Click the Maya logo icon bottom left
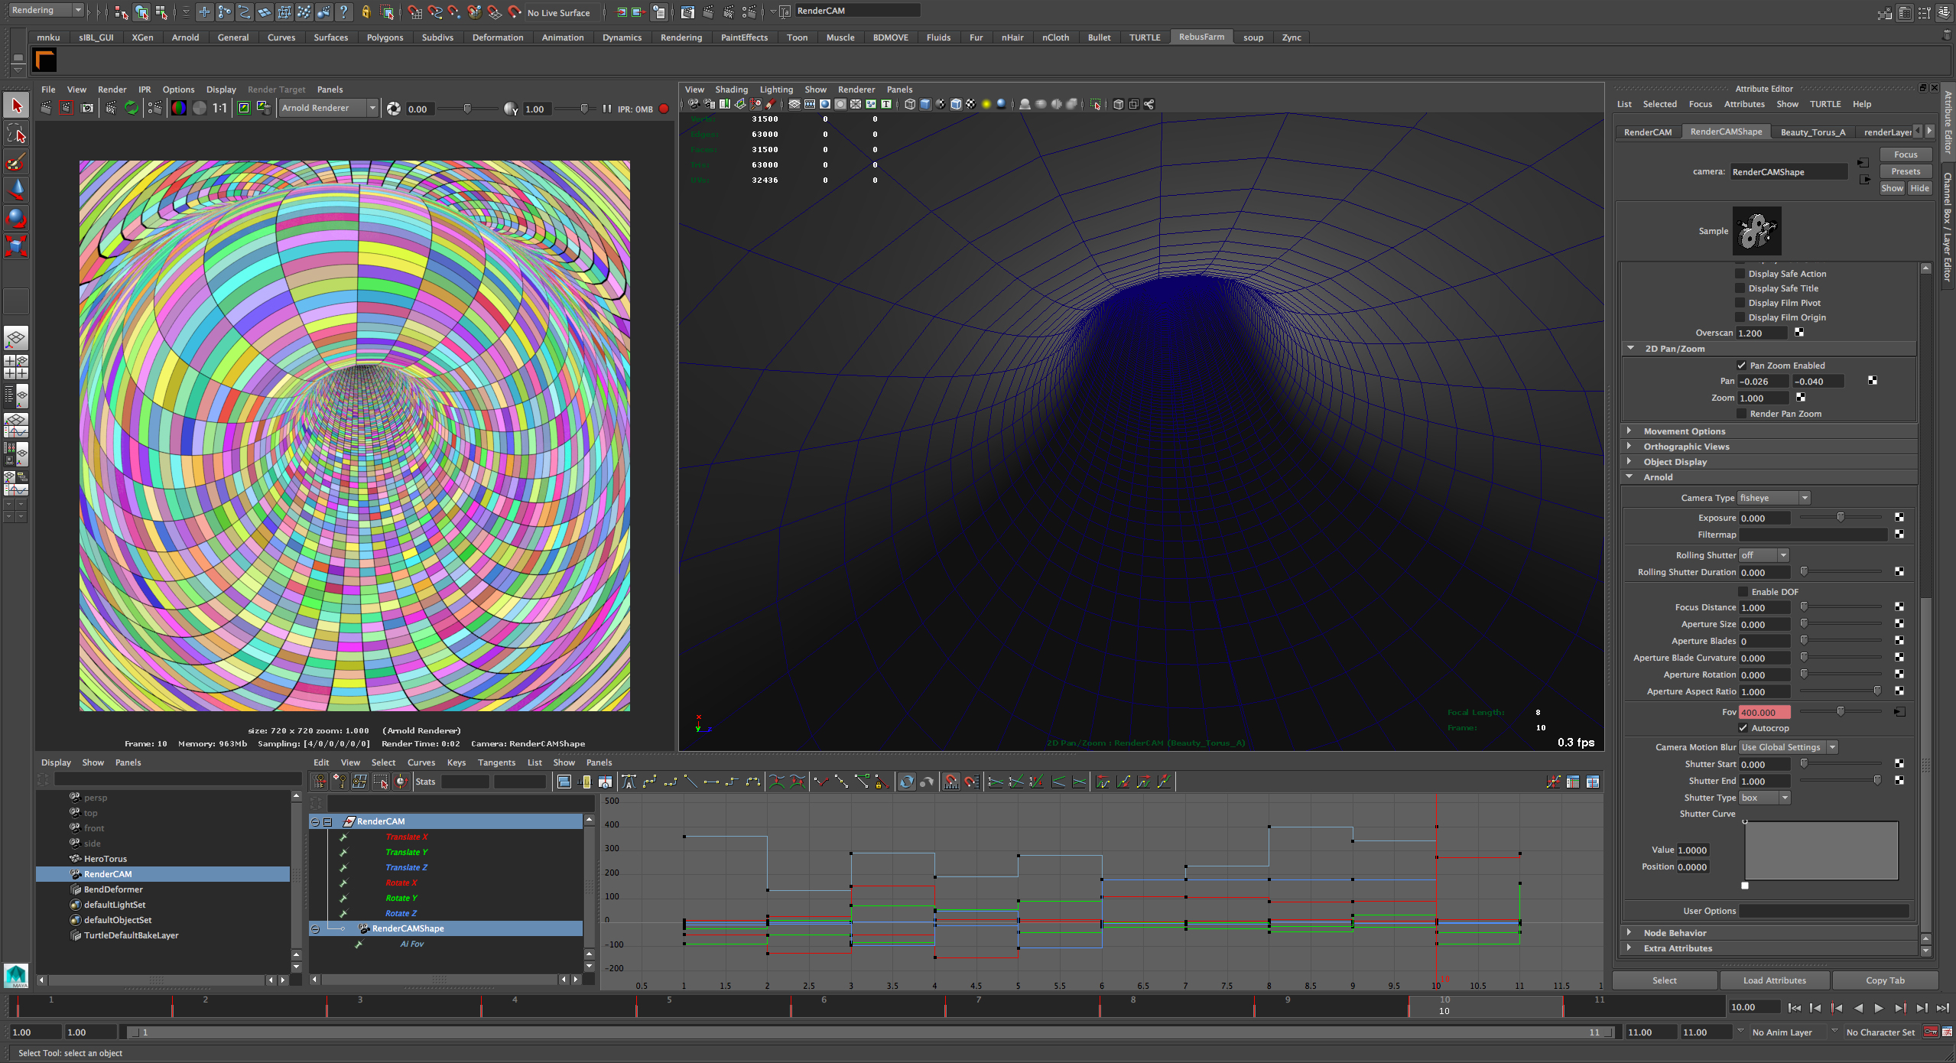 click(x=16, y=975)
